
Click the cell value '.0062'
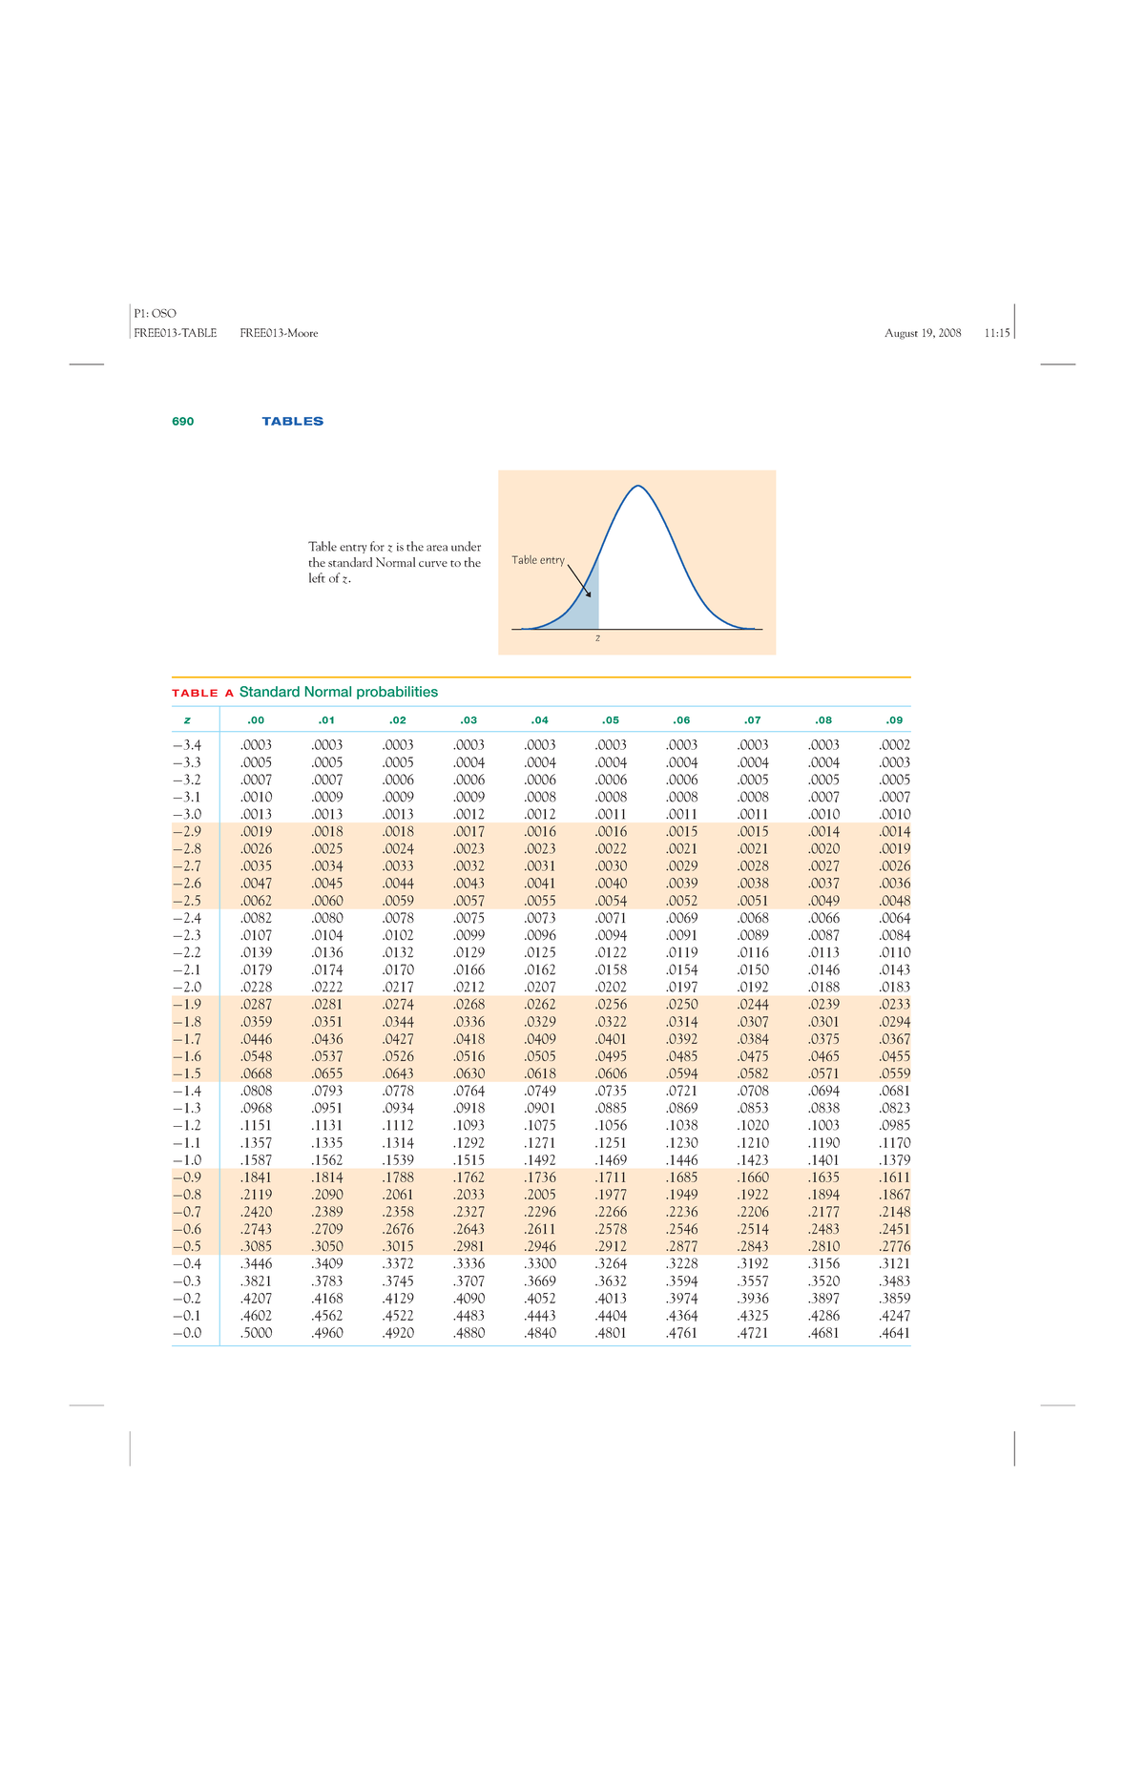click(256, 901)
